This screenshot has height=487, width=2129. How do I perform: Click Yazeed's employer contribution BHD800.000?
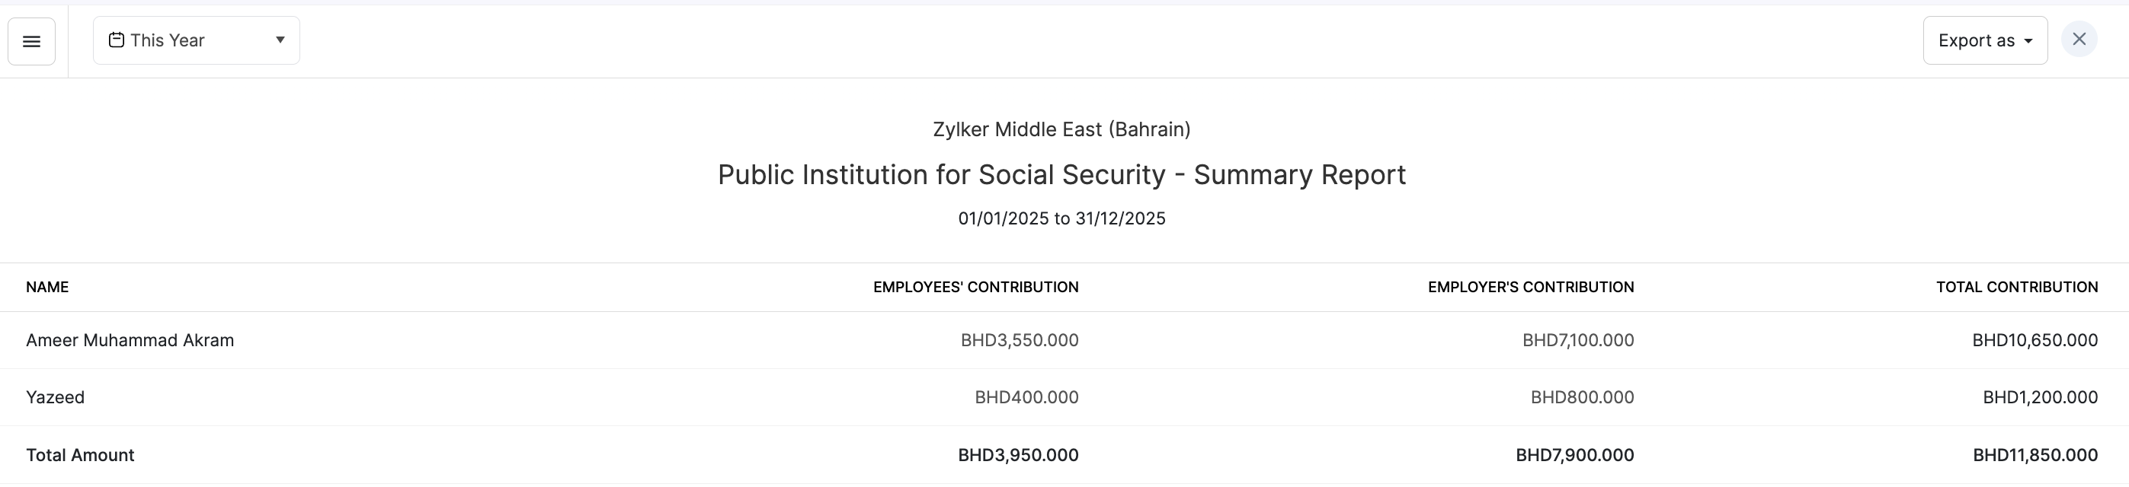coord(1582,397)
